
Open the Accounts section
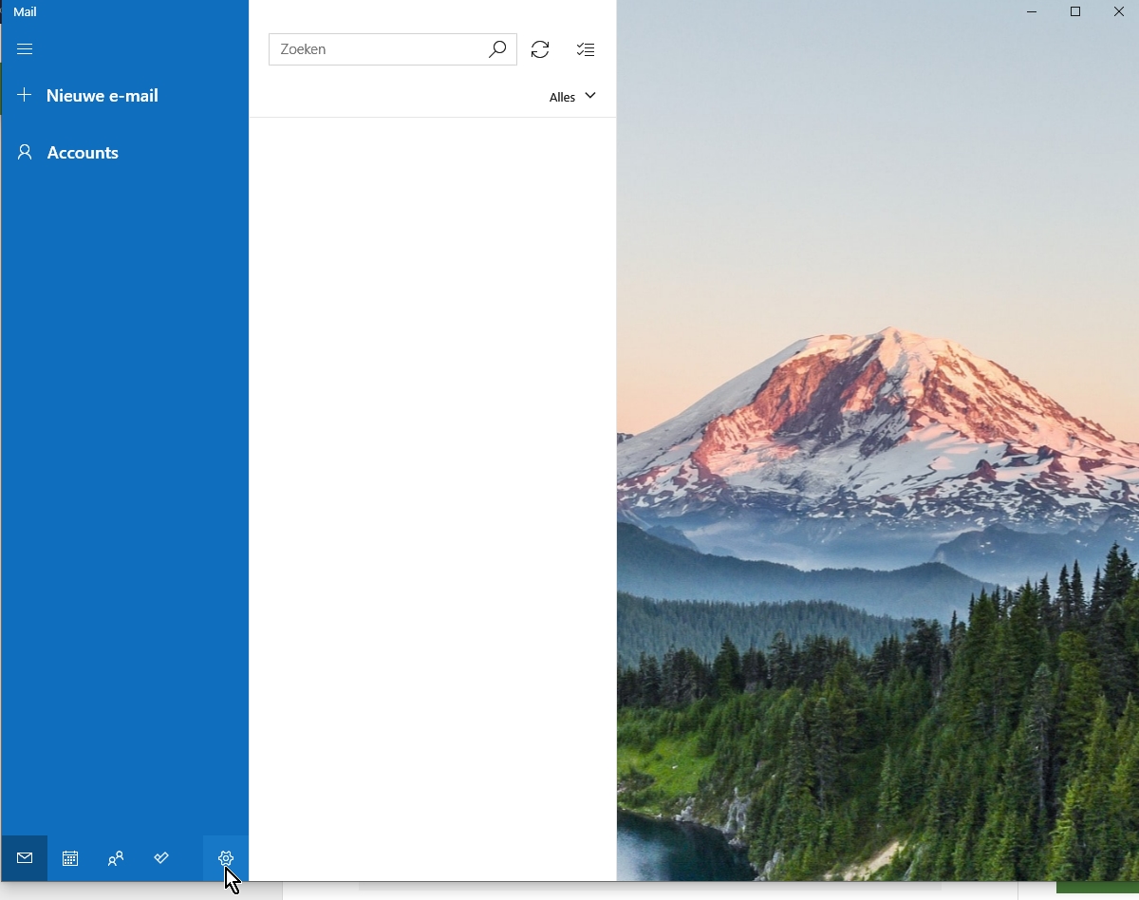[83, 153]
